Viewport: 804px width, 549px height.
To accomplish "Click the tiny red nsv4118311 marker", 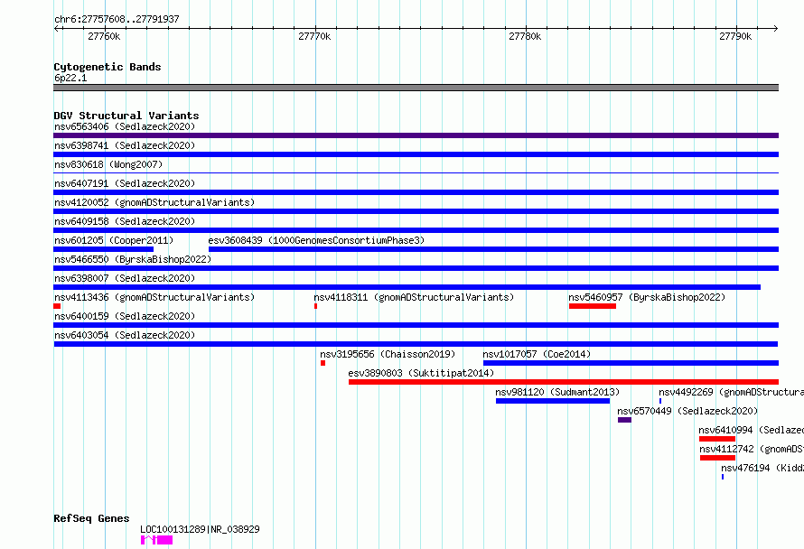I will pyautogui.click(x=315, y=306).
